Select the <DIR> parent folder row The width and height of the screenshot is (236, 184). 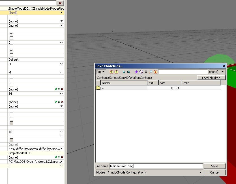coord(158,88)
